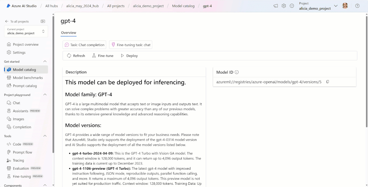Click the Model benchmarks icon
Viewport: 368px width, 187px height.
(x=9, y=78)
